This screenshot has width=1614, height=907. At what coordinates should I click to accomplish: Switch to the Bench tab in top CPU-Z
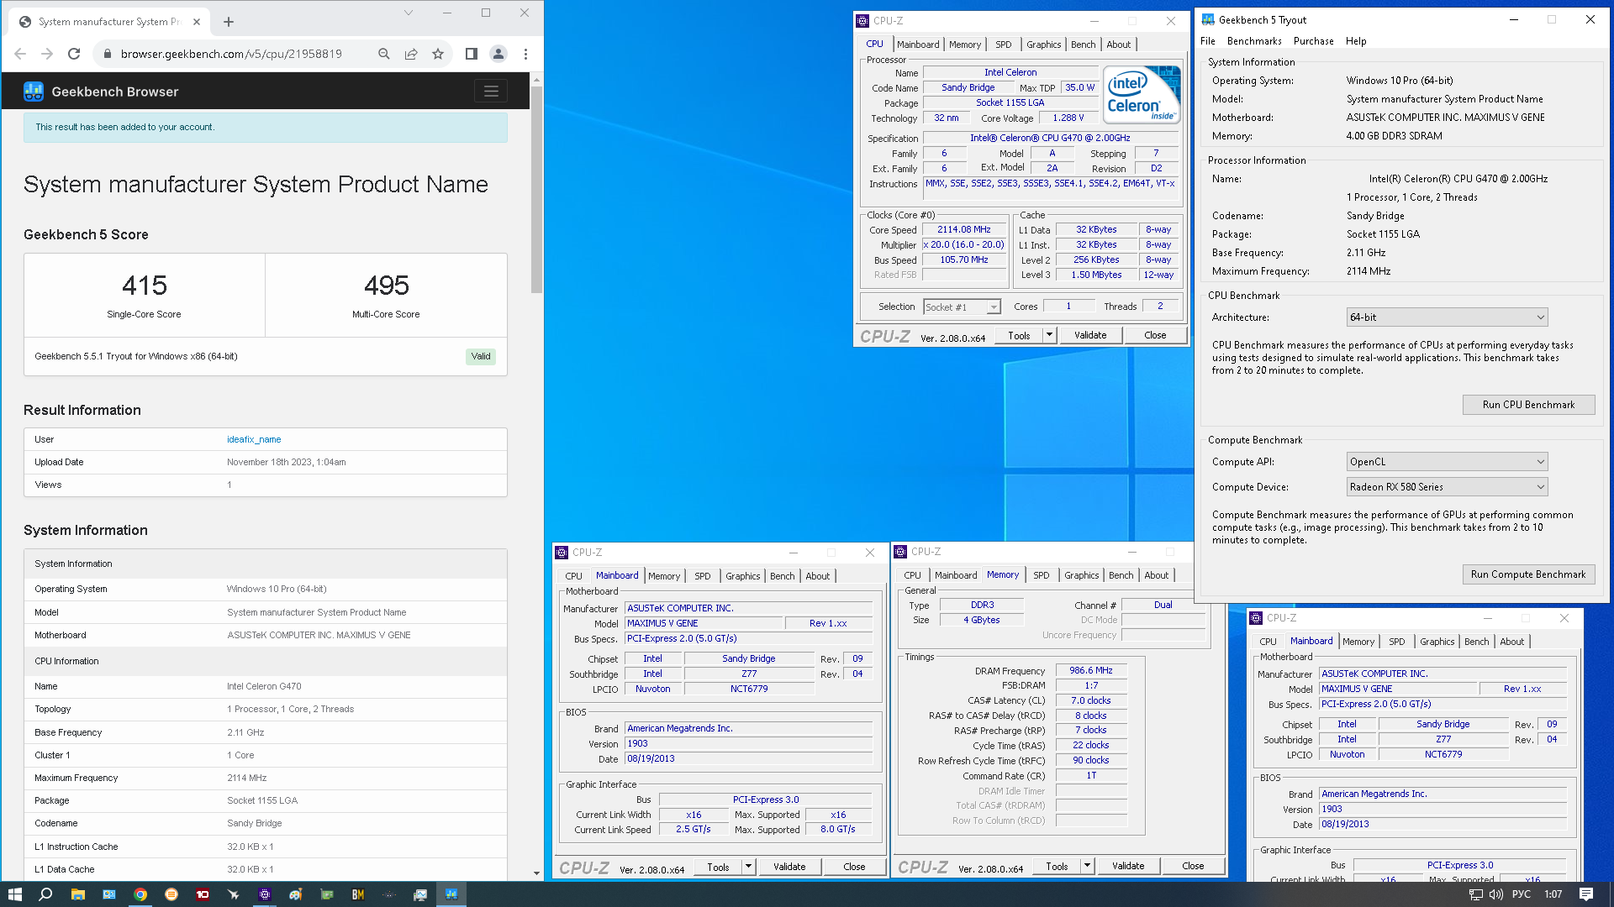(1083, 45)
